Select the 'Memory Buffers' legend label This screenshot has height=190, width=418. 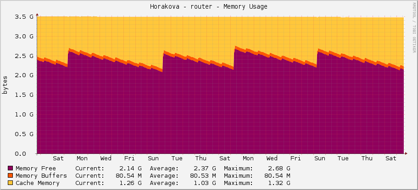click(41, 176)
